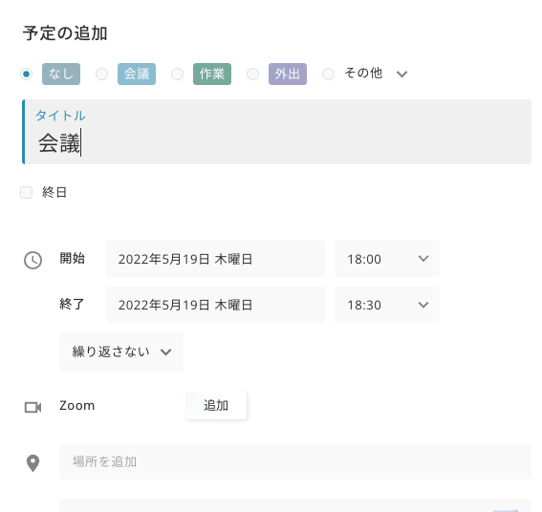Expand the その他 category chevron
This screenshot has width=542, height=512.
(x=402, y=74)
